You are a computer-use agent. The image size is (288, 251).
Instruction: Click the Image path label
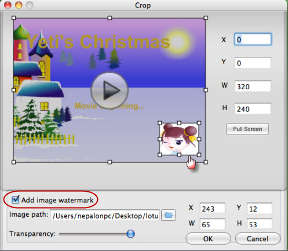click(28, 214)
